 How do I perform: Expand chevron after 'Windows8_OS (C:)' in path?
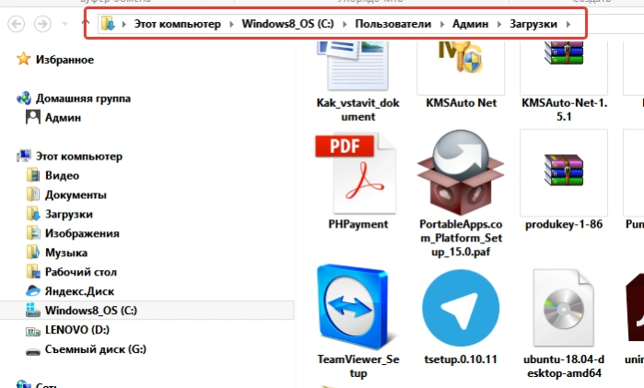click(x=345, y=24)
